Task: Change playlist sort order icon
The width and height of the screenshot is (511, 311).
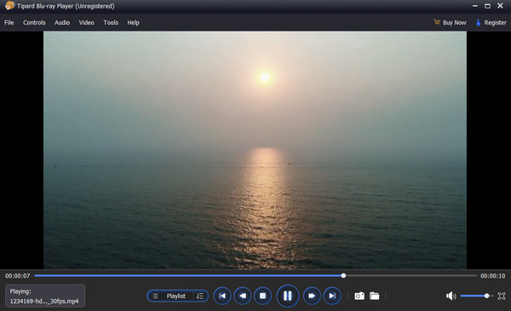Action: tap(200, 296)
